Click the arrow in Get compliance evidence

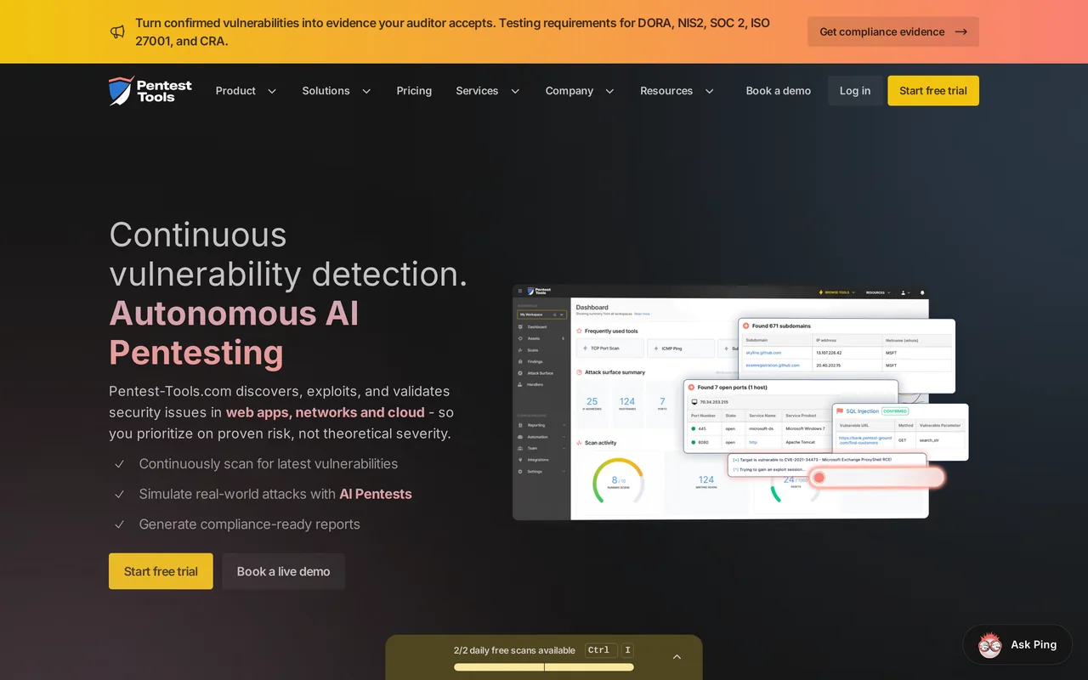(x=961, y=31)
